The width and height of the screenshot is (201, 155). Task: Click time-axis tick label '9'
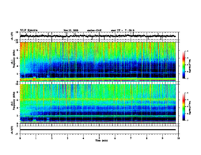coord(162,138)
